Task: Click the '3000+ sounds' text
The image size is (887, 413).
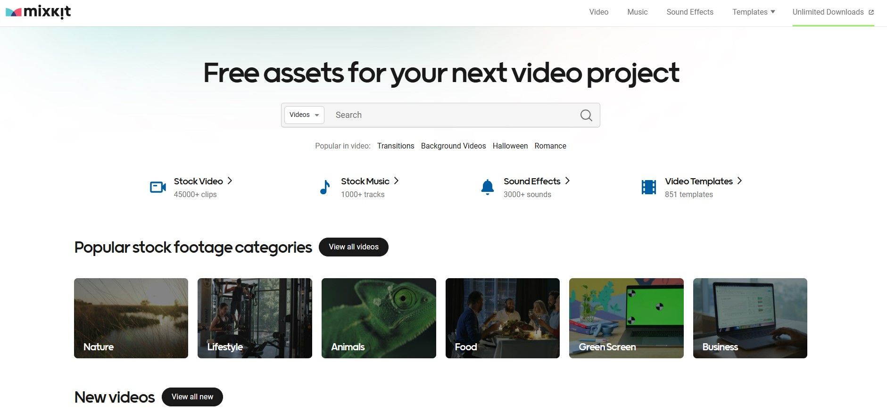Action: 527,195
